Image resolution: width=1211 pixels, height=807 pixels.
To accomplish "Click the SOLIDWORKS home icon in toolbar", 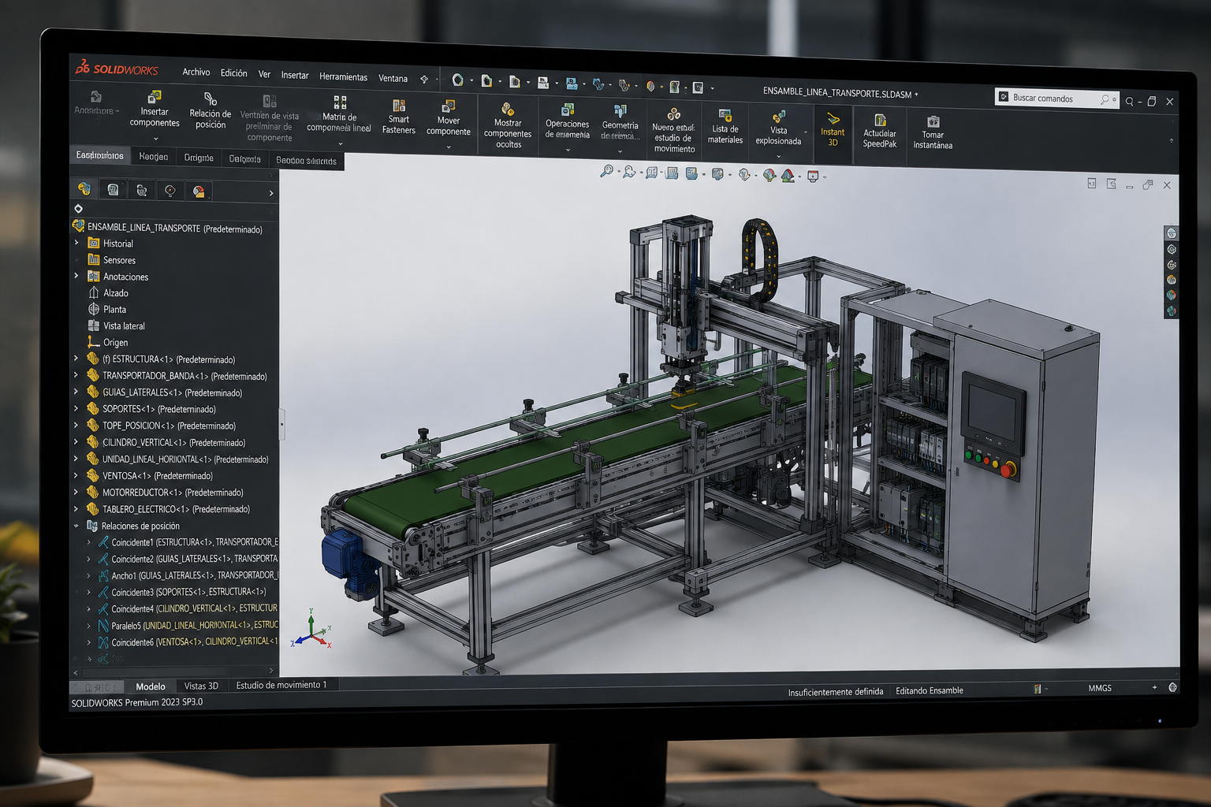I will click(x=457, y=80).
